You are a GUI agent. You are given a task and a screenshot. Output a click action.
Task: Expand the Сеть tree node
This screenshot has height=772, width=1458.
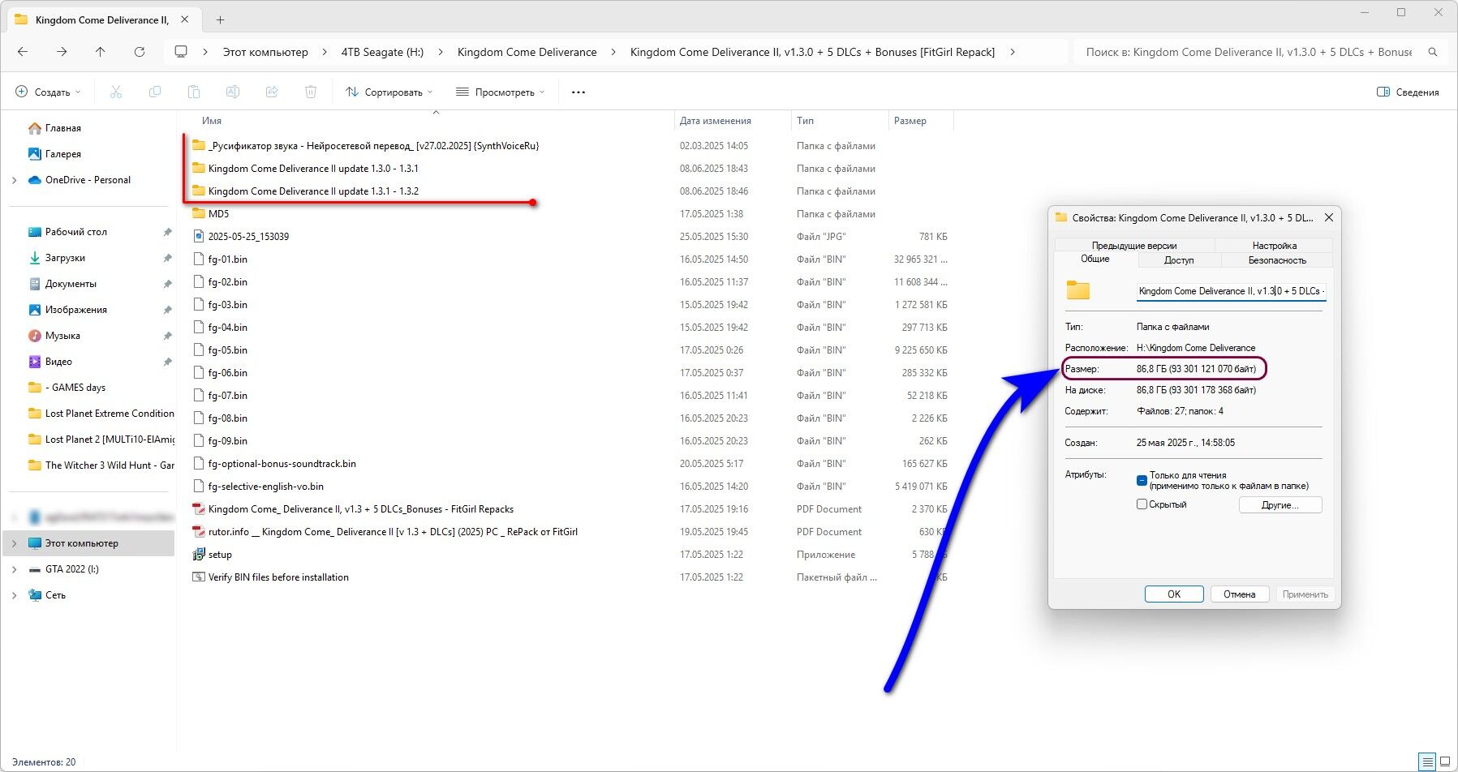click(x=15, y=595)
